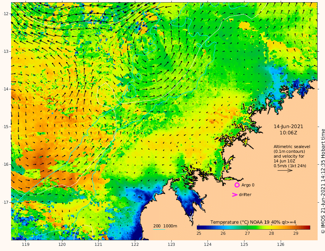Click the cyan 200m depth legend line
The image size is (325, 251).
tap(159, 229)
